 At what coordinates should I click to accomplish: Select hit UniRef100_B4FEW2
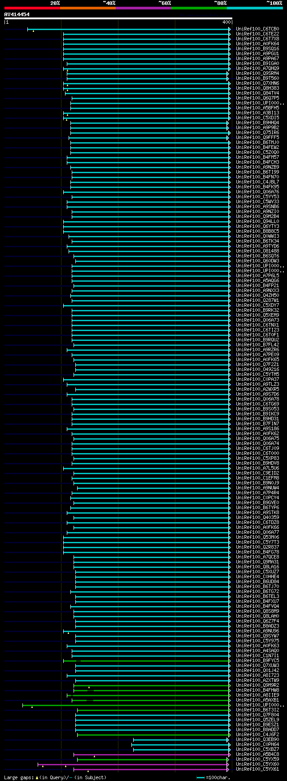pos(257,148)
